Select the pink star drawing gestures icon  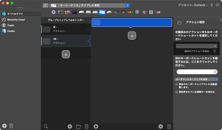pyautogui.click(x=144, y=12)
